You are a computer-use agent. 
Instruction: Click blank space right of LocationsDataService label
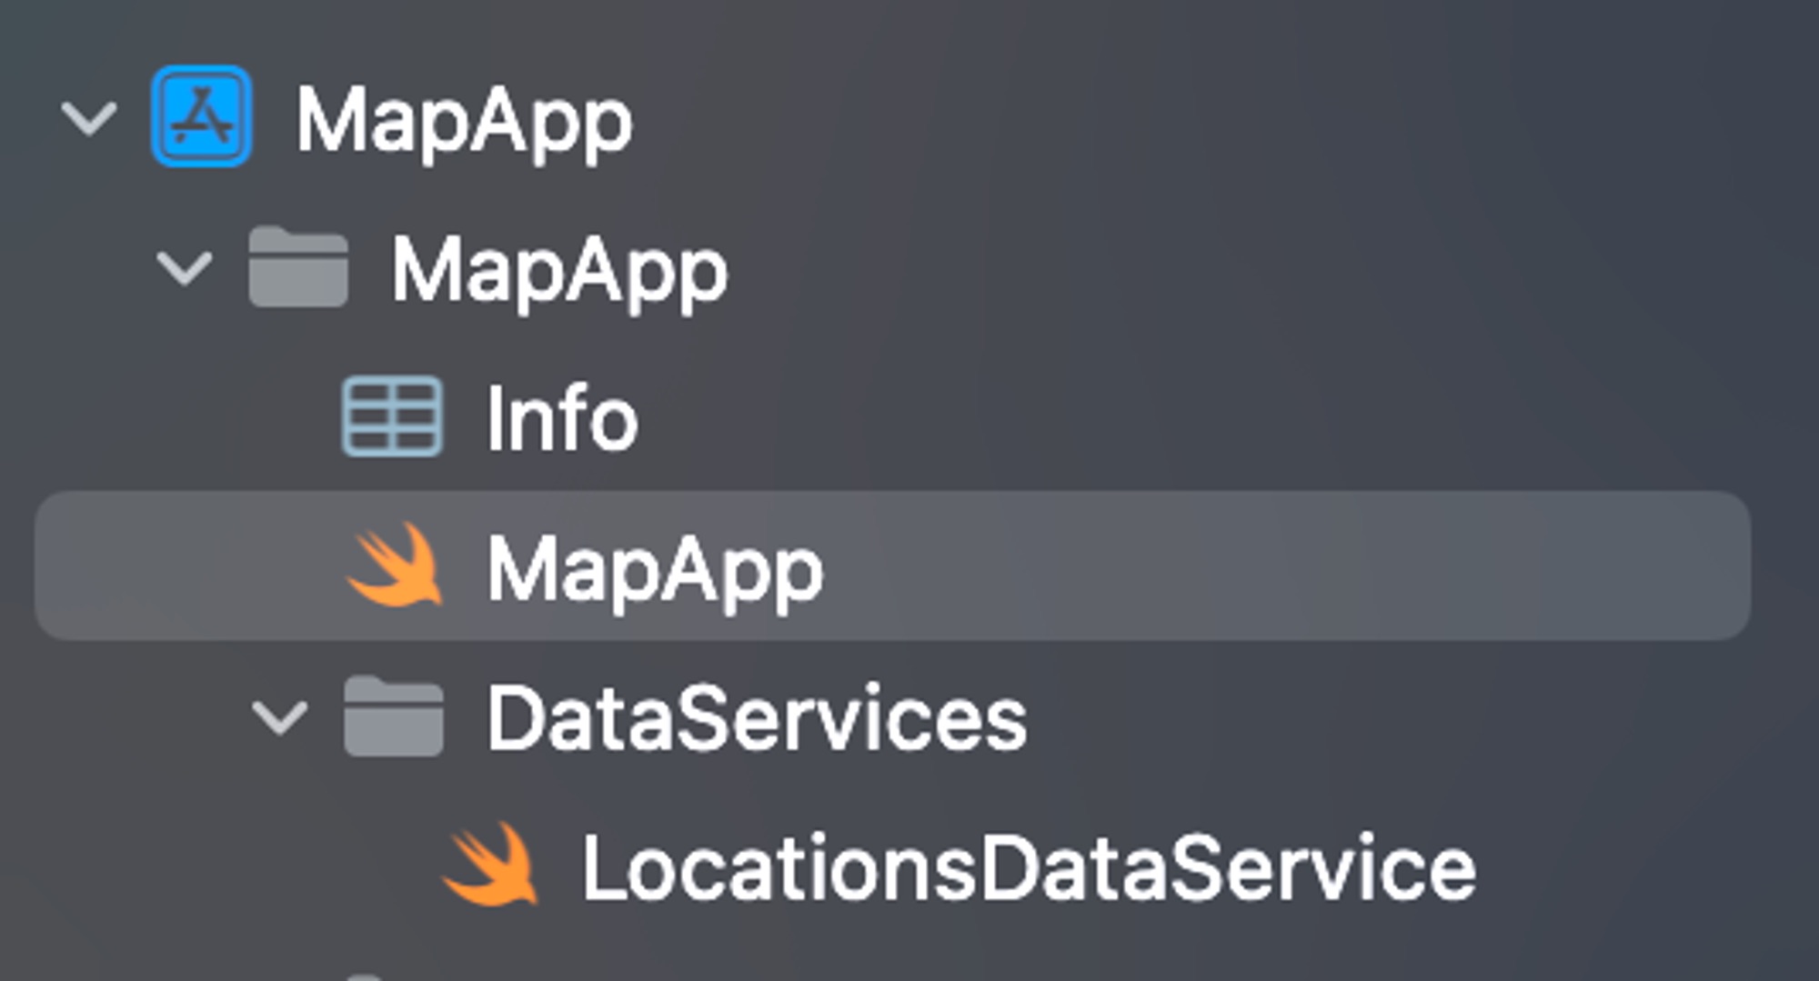click(x=1637, y=868)
